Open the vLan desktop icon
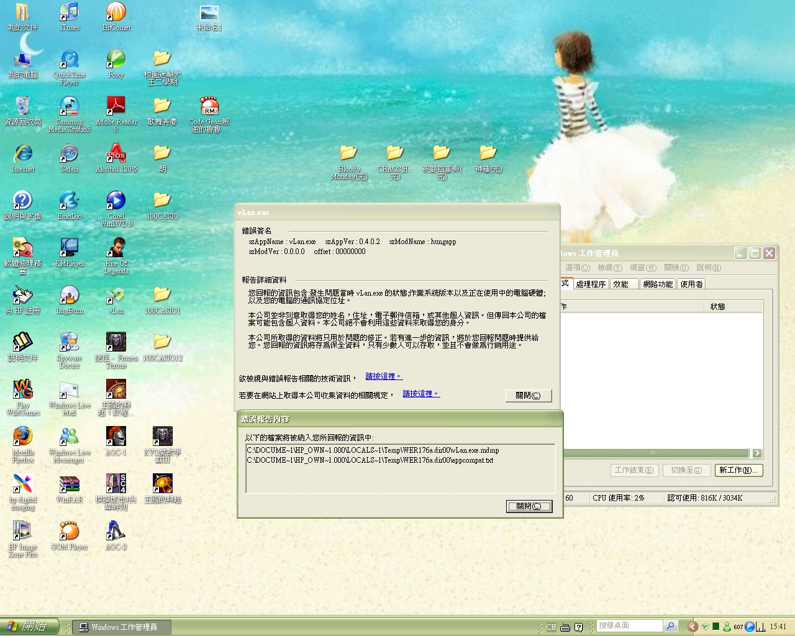Screen dimensions: 795x636 116,295
